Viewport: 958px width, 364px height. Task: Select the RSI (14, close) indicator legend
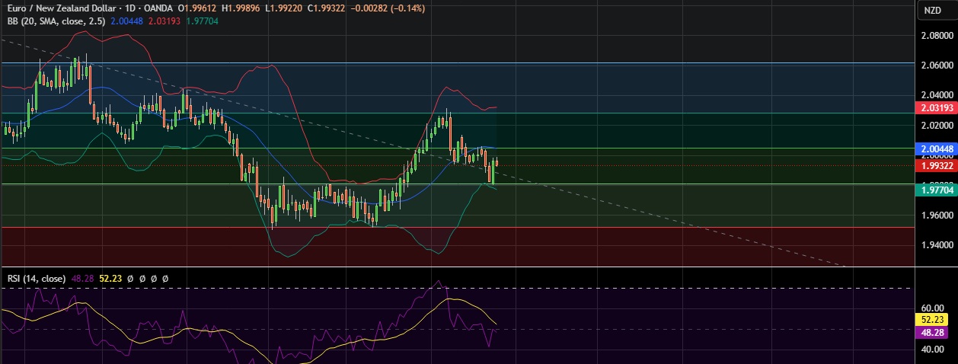coord(37,279)
